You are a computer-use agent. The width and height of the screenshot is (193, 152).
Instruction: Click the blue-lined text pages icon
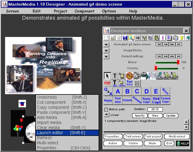169,38
